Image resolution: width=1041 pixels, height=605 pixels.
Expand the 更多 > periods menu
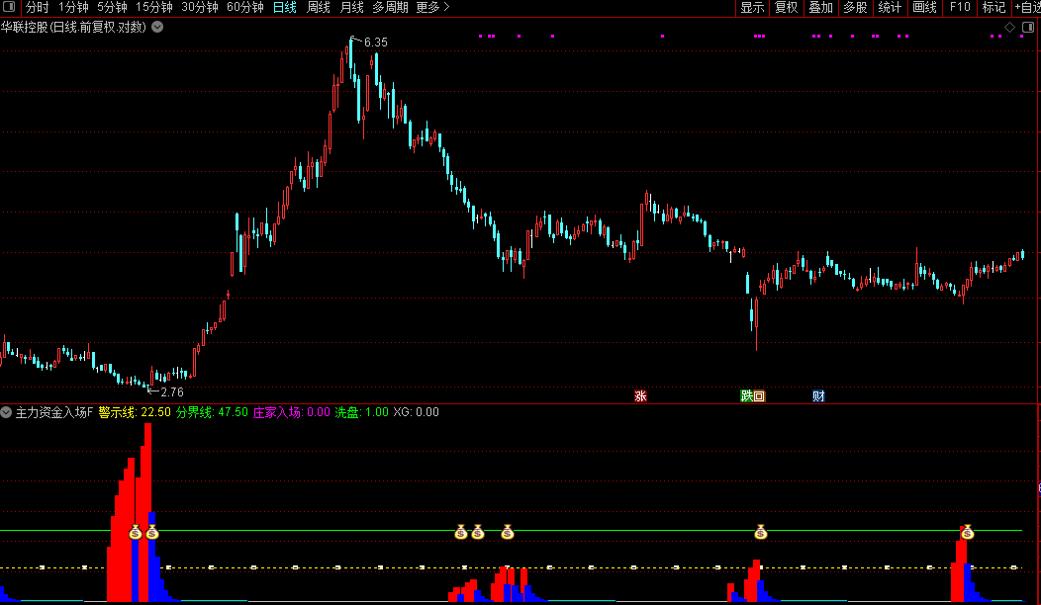(432, 7)
